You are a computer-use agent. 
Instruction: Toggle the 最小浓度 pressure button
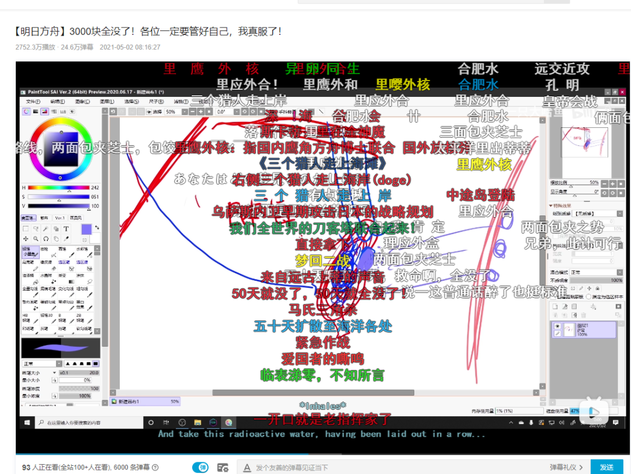click(54, 396)
